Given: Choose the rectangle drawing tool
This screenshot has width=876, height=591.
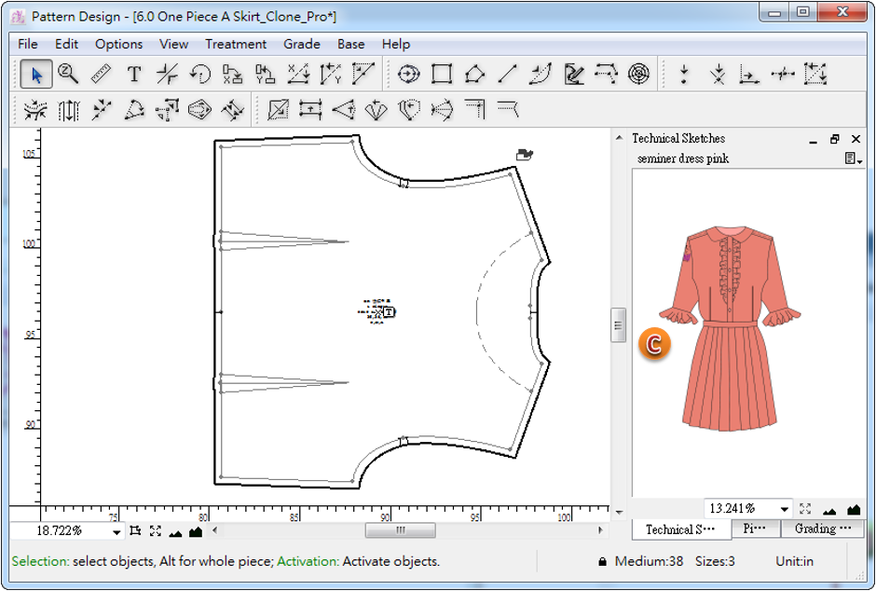Looking at the screenshot, I should pos(442,74).
